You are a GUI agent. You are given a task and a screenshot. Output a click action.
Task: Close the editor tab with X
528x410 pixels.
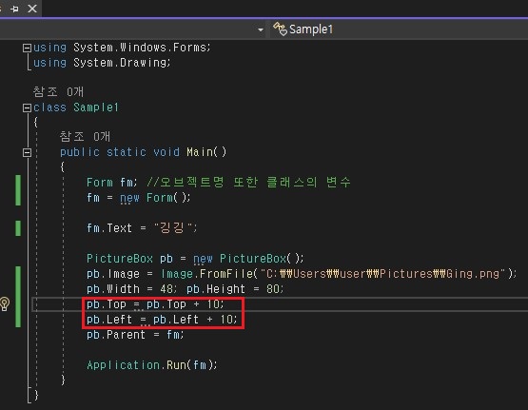(x=32, y=9)
